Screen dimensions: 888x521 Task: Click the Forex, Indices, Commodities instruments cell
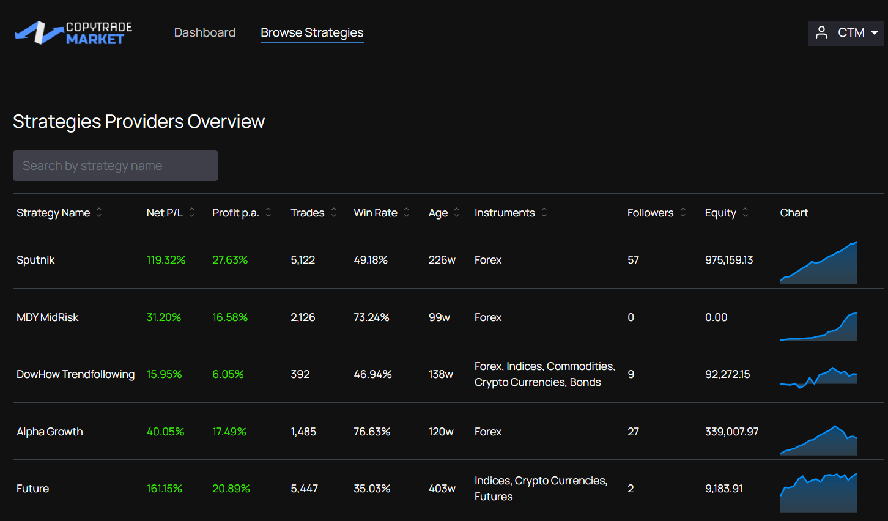(545, 374)
